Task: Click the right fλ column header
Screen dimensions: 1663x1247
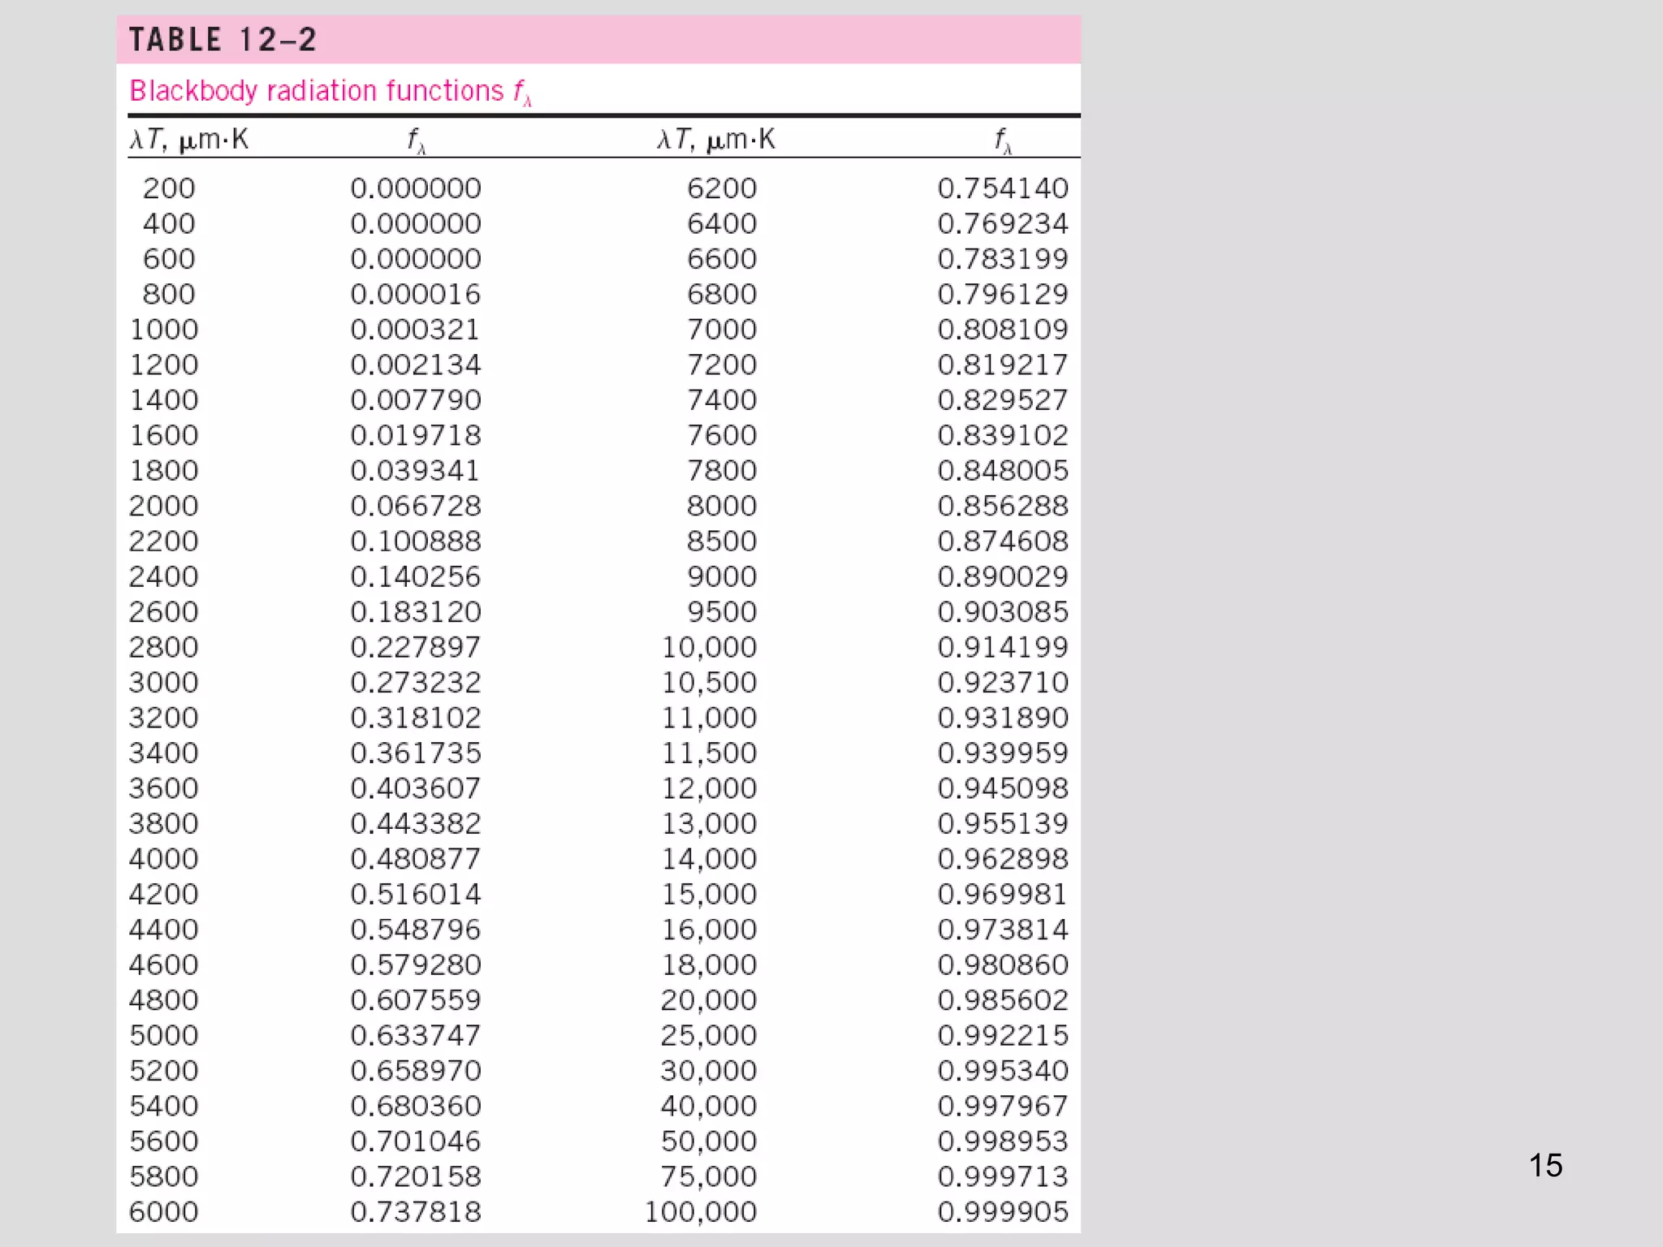Action: [1003, 140]
